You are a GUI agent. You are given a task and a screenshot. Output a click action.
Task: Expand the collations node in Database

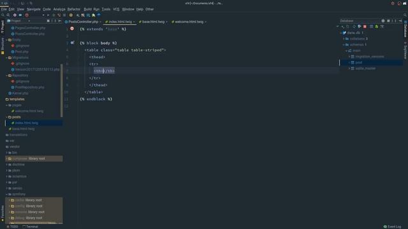click(344, 39)
